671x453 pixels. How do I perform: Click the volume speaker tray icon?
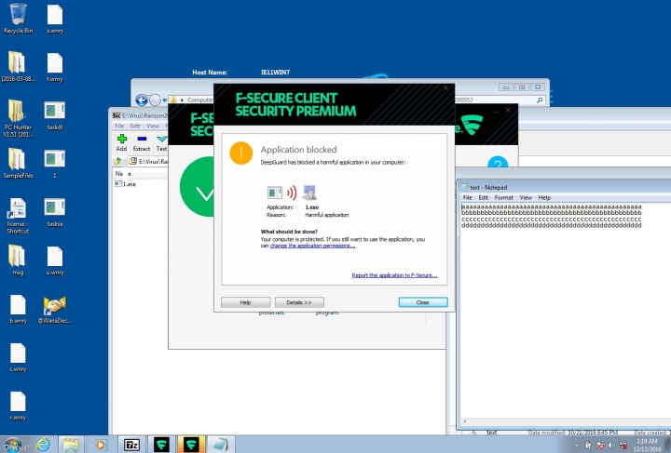[611, 446]
